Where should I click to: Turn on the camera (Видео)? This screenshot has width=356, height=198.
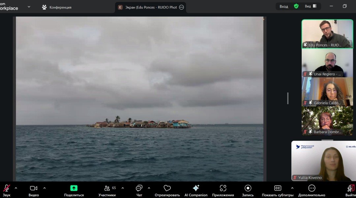[34, 188]
